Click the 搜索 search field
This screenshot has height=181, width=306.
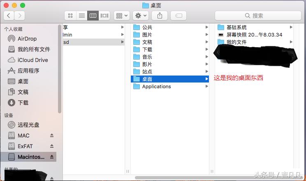click(258, 16)
